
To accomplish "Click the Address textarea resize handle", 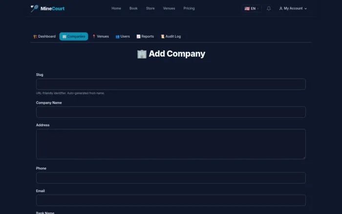I will coord(304,157).
